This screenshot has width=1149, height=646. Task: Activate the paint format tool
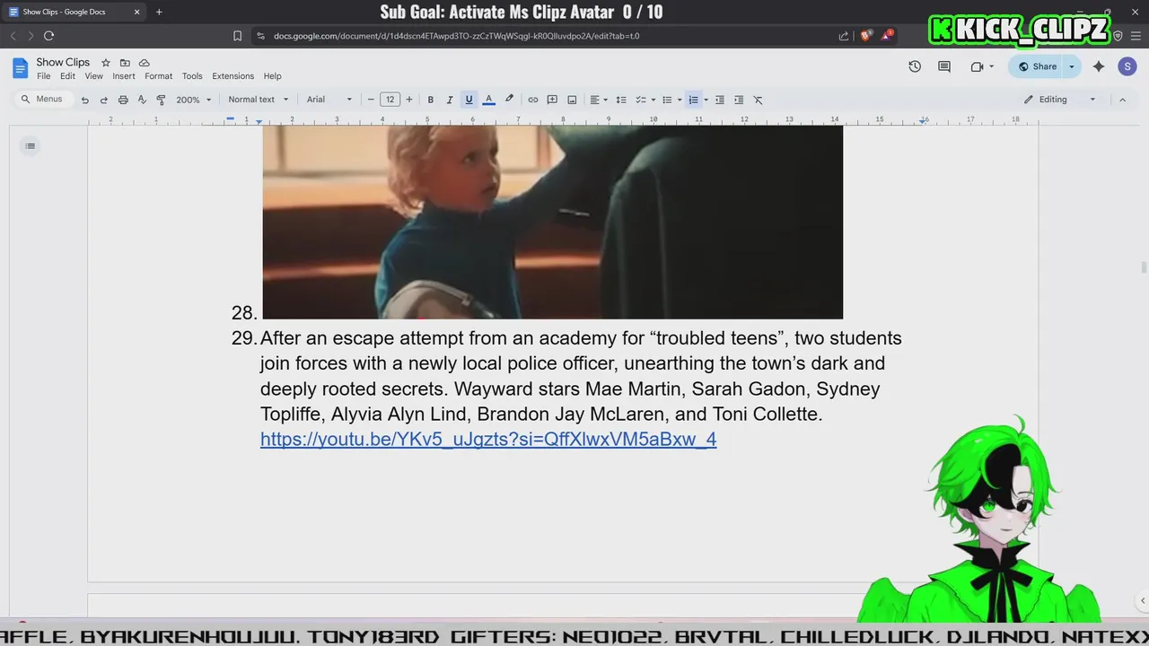click(161, 100)
